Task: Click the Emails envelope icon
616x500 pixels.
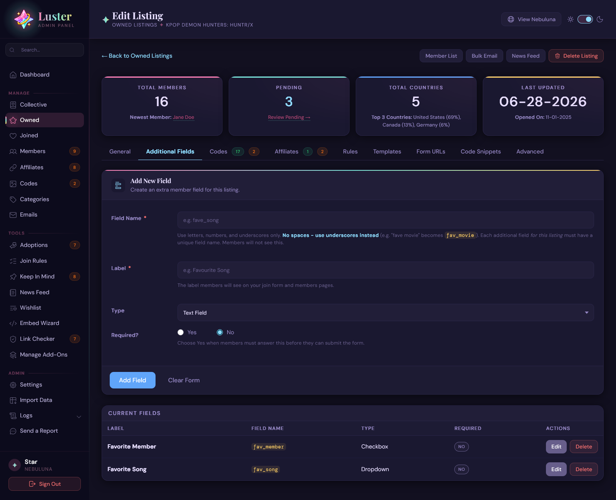Action: [x=13, y=215]
